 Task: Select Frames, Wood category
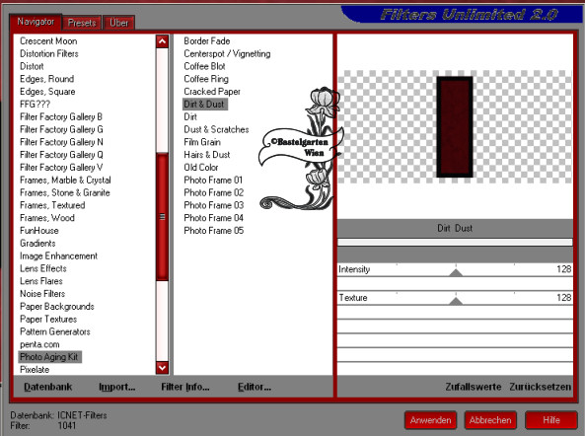pos(47,218)
